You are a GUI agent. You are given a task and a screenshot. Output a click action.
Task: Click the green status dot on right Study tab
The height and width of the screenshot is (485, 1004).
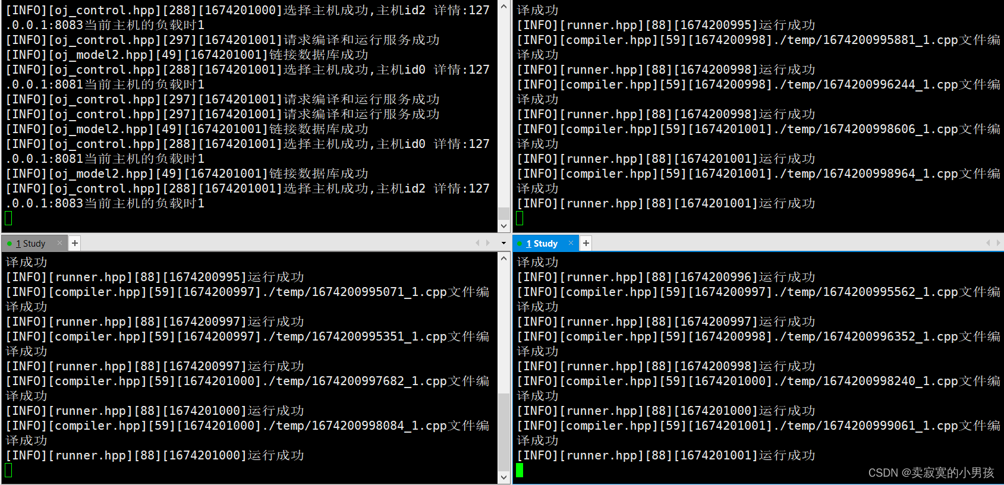(520, 244)
